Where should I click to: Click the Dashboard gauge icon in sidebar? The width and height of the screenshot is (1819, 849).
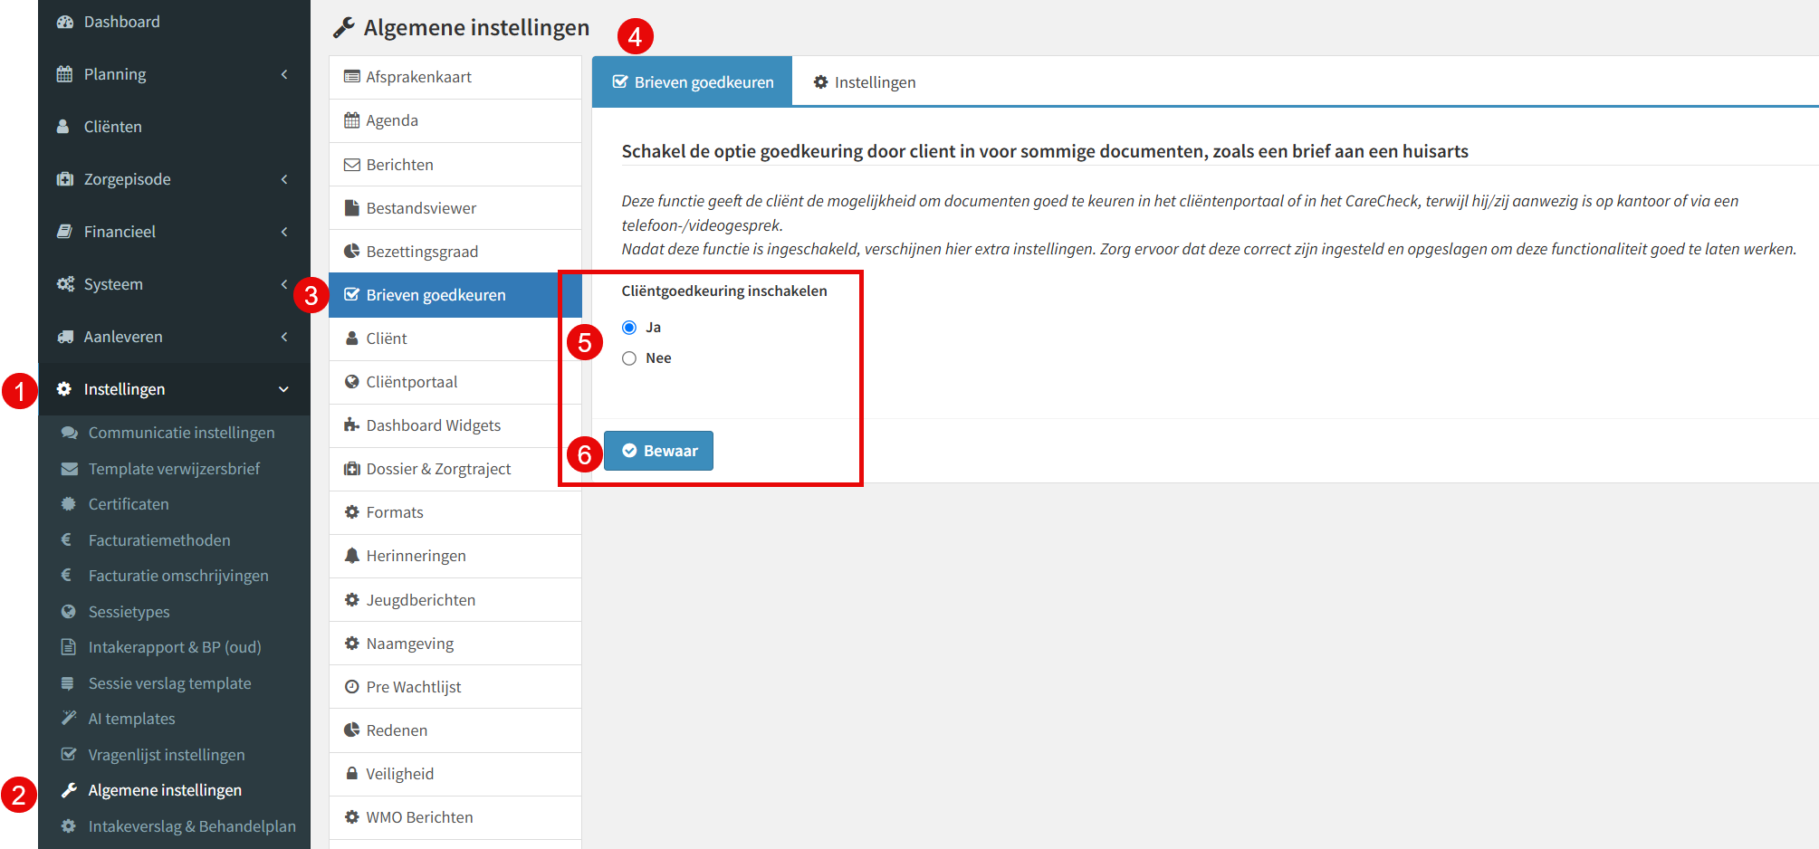(x=64, y=22)
